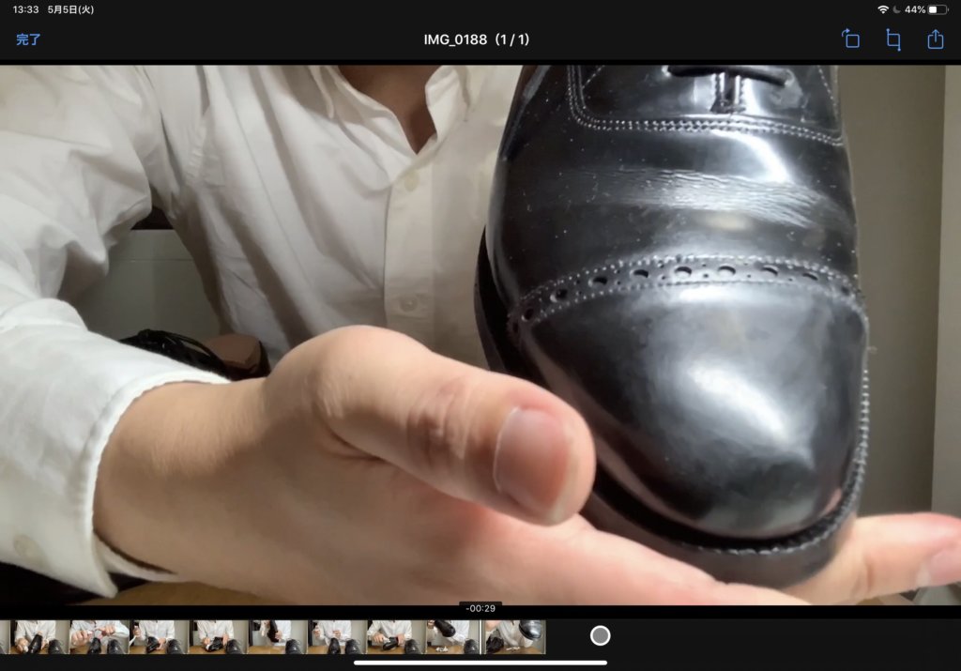
Task: Tap the Wi-Fi status icon
Action: click(x=882, y=9)
